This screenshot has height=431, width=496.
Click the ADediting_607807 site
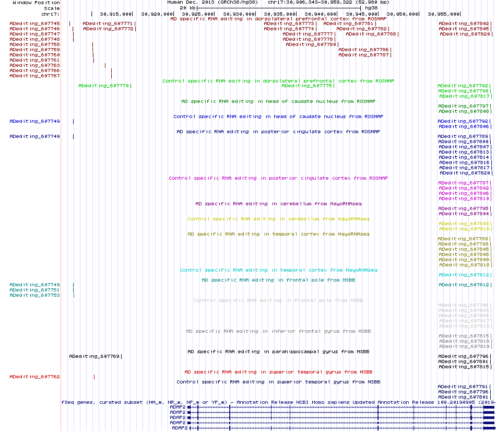pyautogui.click(x=465, y=147)
